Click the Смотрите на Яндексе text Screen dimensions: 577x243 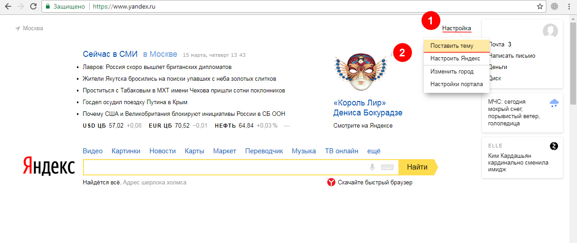(x=363, y=126)
